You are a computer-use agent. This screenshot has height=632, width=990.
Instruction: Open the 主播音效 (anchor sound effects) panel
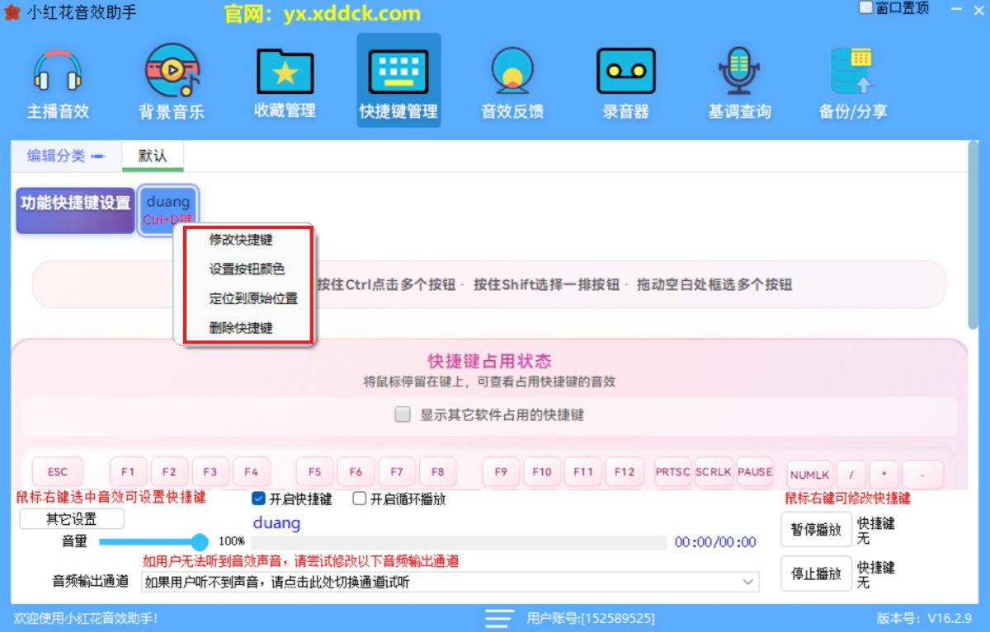(57, 80)
